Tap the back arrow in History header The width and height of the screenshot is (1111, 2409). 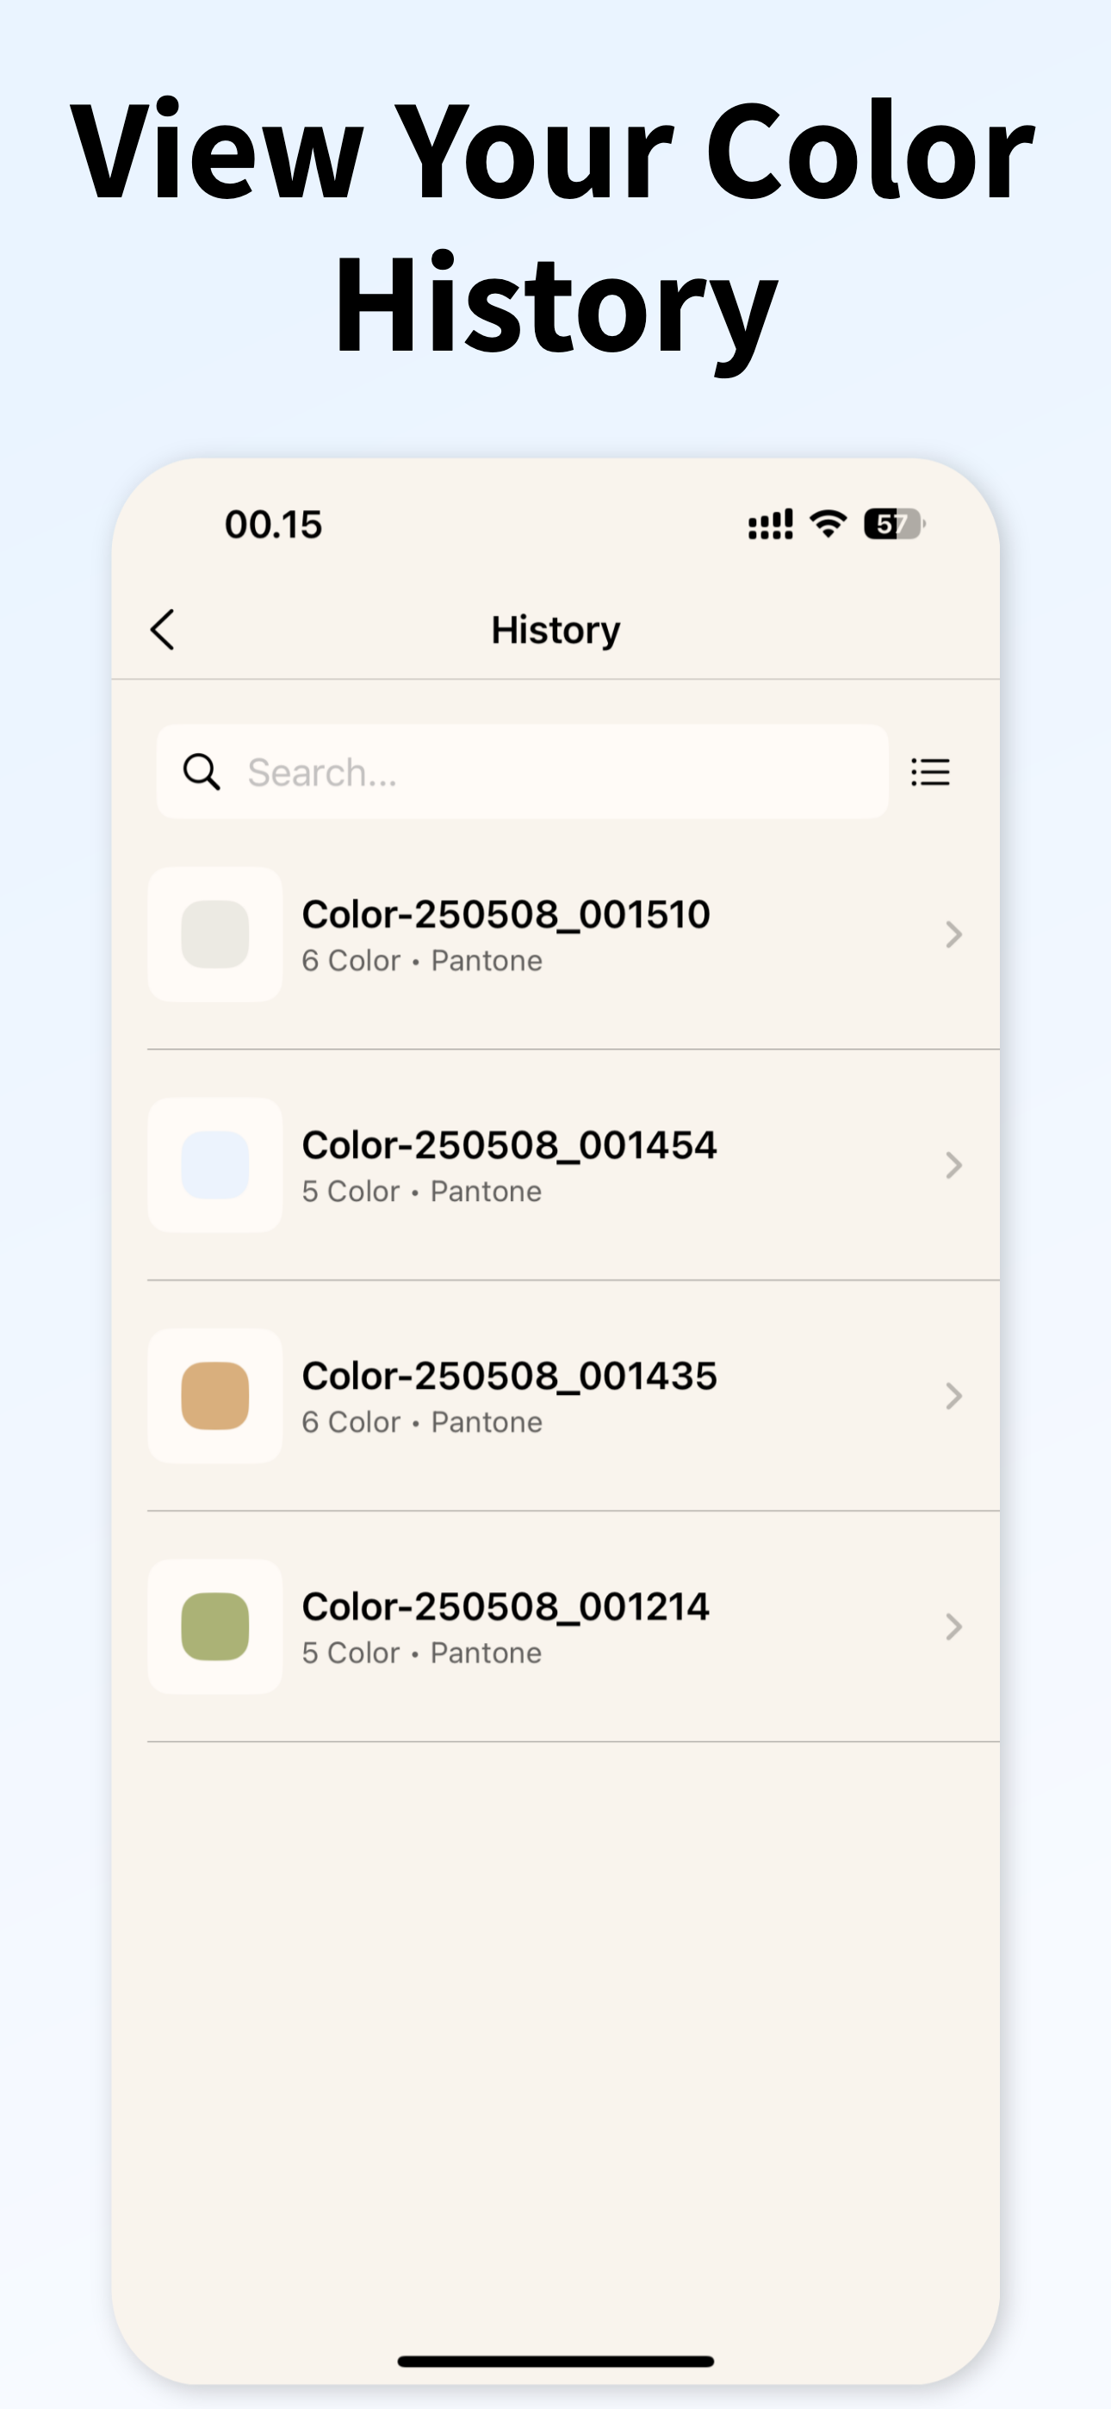tap(163, 629)
